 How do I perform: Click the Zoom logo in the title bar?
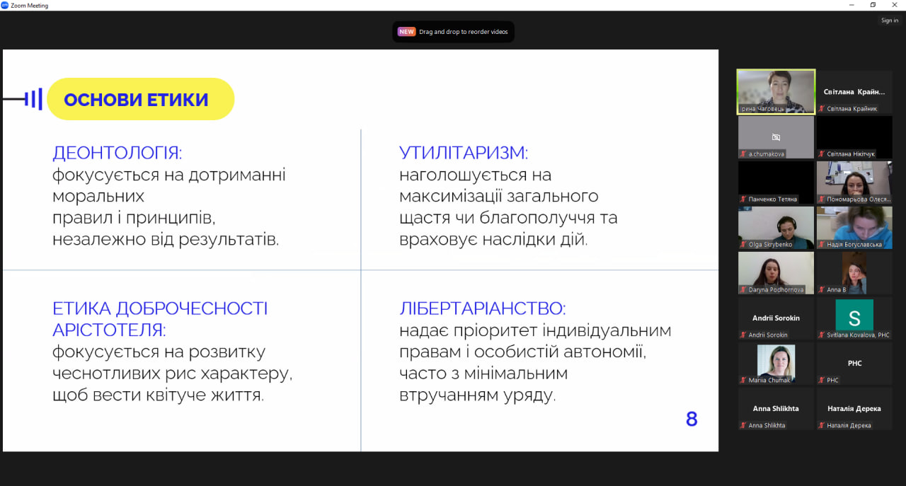tap(5, 5)
